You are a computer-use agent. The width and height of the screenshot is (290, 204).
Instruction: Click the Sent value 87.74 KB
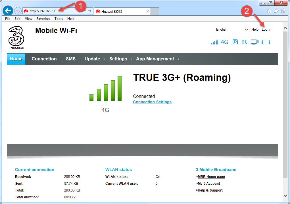pos(71,184)
